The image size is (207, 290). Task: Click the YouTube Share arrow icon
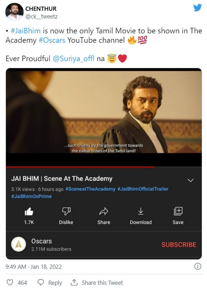point(103,211)
